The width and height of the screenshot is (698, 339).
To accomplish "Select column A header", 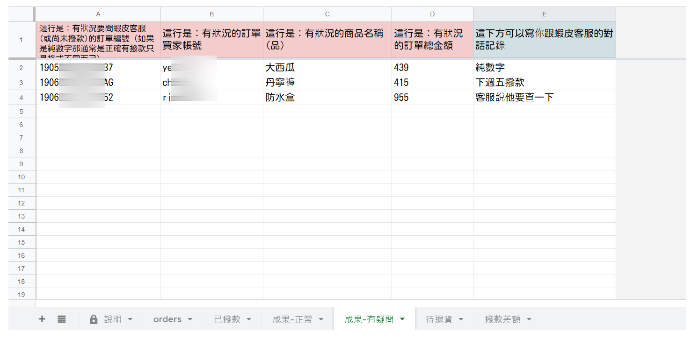I will point(98,14).
